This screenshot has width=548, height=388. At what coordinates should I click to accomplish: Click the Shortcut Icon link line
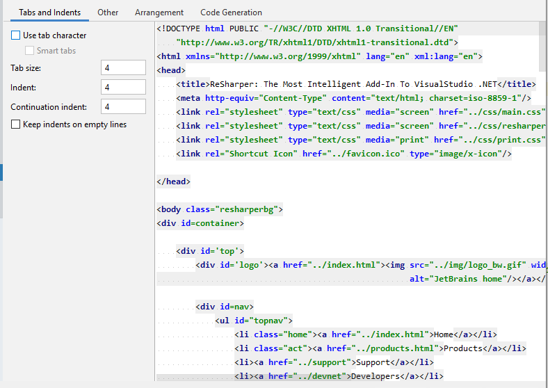pos(344,154)
